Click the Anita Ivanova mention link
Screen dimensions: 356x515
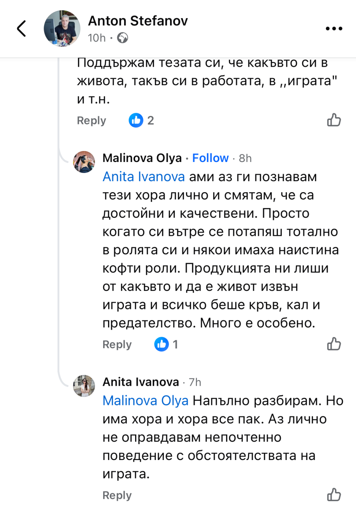[144, 177]
